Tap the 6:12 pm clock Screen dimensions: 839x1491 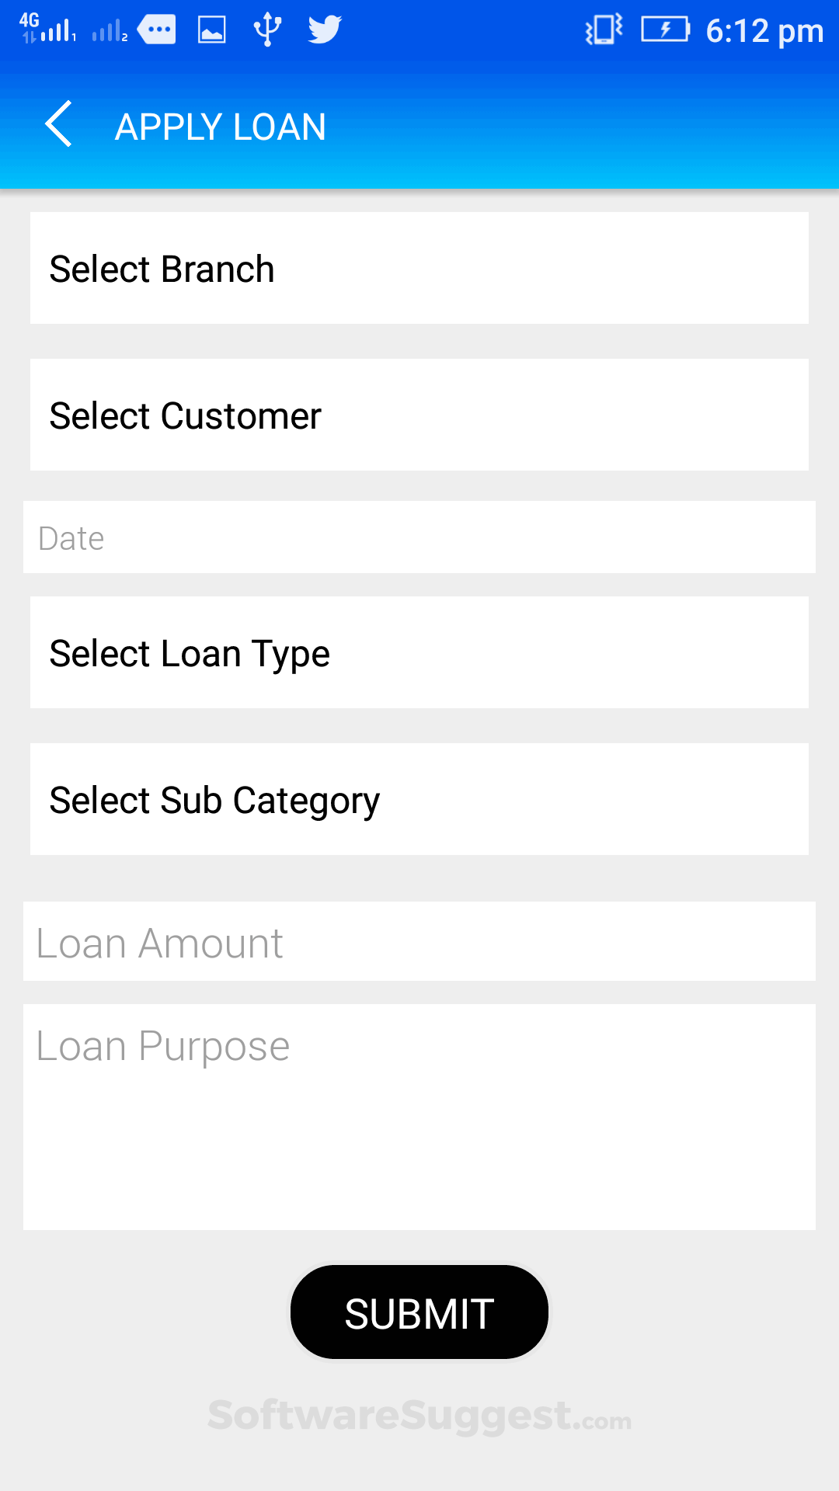(x=764, y=31)
